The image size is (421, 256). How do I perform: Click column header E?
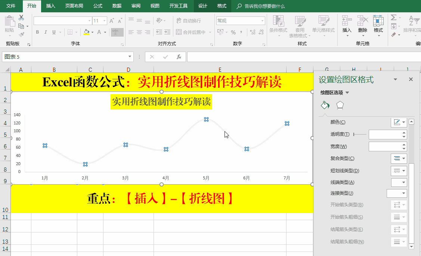220,70
